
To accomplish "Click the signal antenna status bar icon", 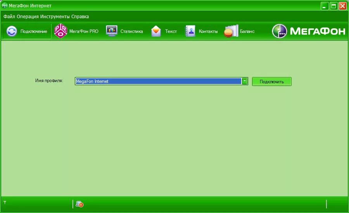I will point(5,203).
